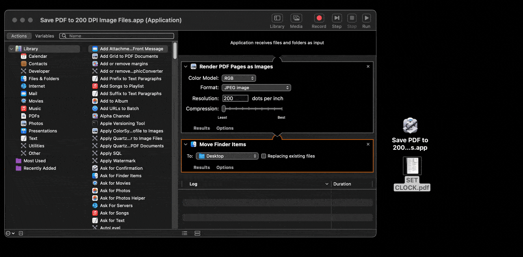This screenshot has width=523, height=257.
Task: Click the Step toolbar icon
Action: tap(337, 18)
